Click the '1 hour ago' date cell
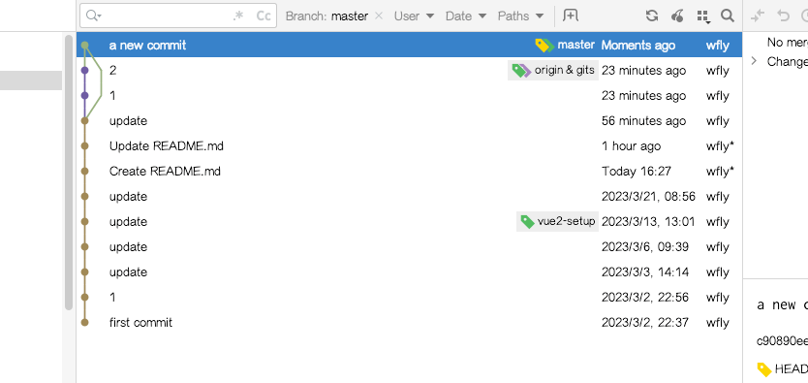Image resolution: width=808 pixels, height=383 pixels. pos(631,145)
